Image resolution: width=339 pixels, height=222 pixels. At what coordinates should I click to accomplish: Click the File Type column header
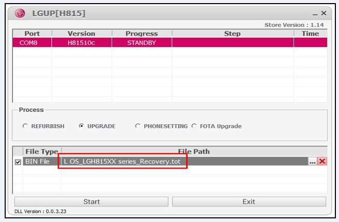pos(42,152)
